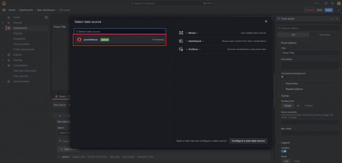
Task: Click the dock menu icon beside Home
Action: pos(46,17)
